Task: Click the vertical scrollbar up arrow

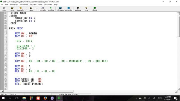Action: click(x=178, y=14)
